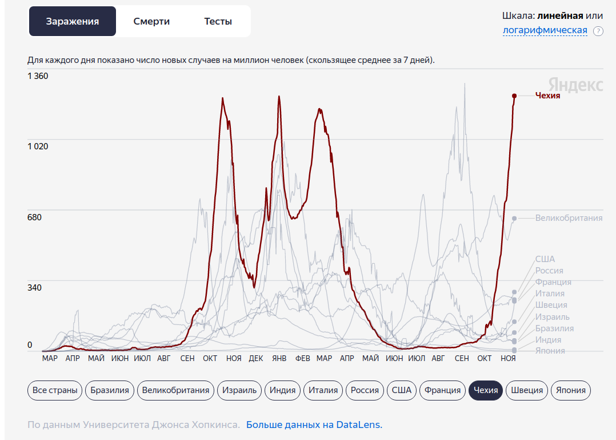Click the Великобритания endpoint marker dot
This screenshot has height=440, width=616.
[x=514, y=218]
